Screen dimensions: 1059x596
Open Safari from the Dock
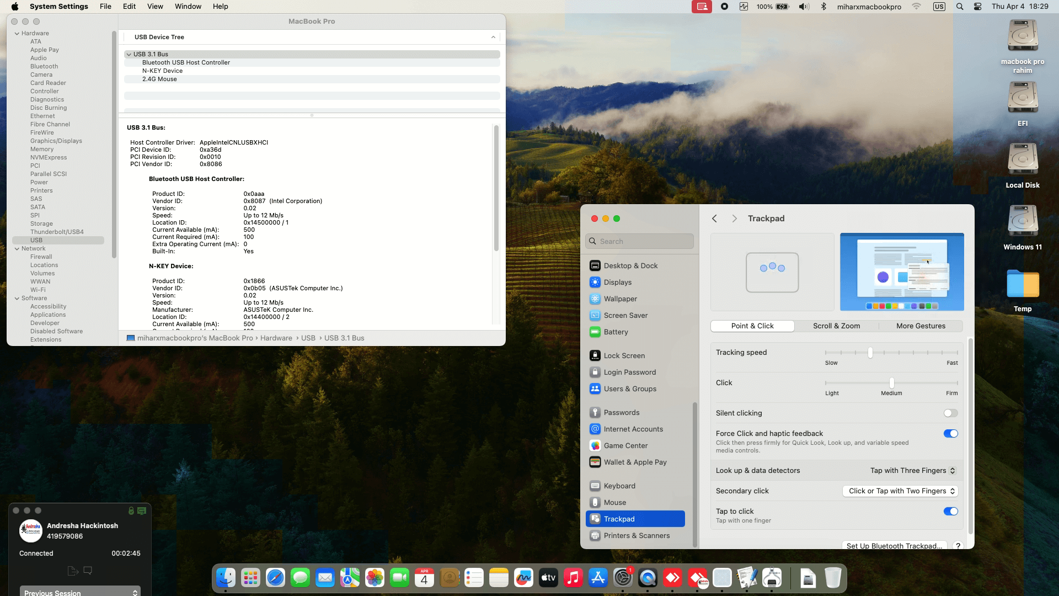coord(275,578)
